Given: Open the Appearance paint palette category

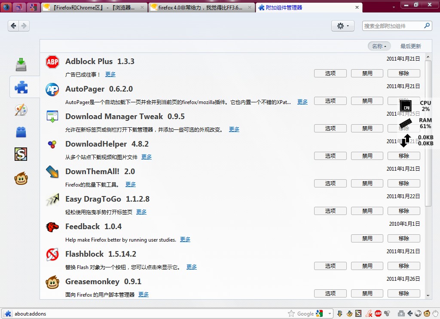Looking at the screenshot, I should click(x=21, y=110).
